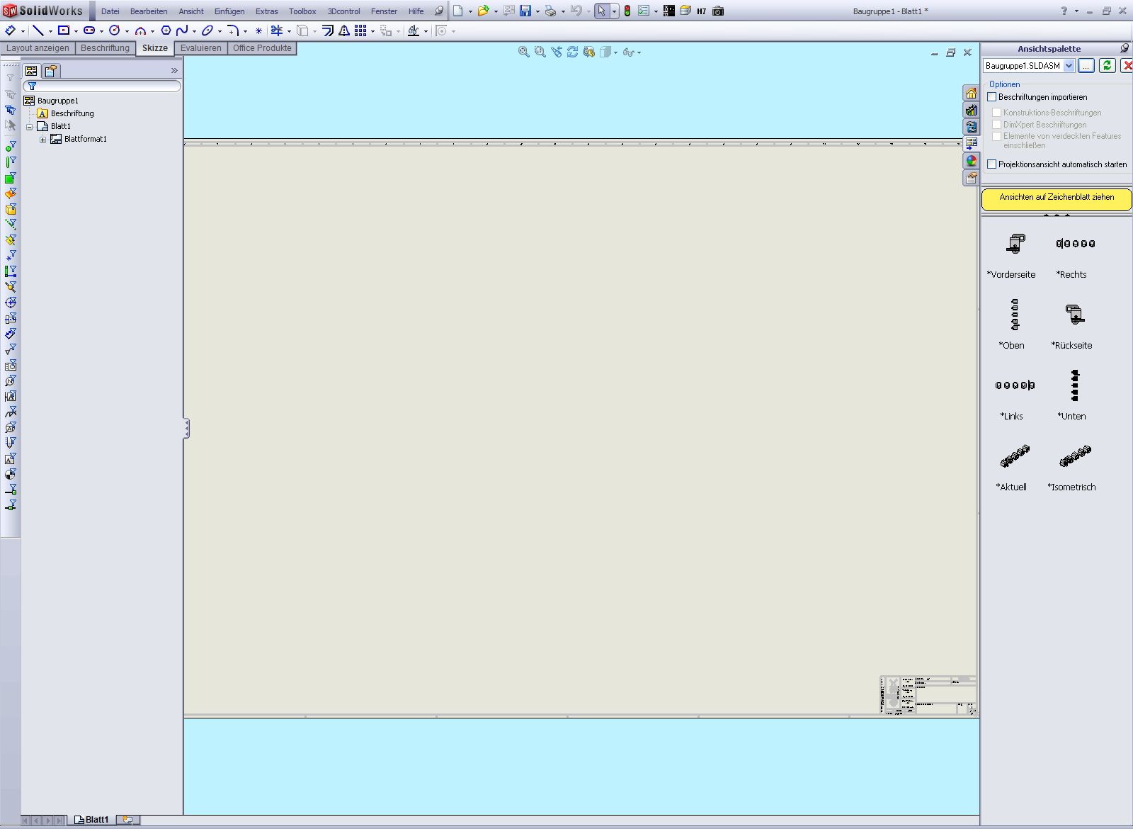The width and height of the screenshot is (1133, 829).
Task: Click the add sheet tab button
Action: pos(128,820)
